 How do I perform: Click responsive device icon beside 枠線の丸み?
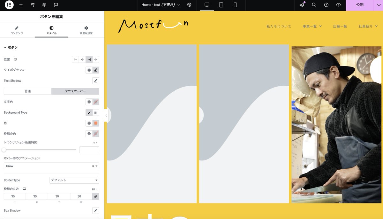coord(24,189)
